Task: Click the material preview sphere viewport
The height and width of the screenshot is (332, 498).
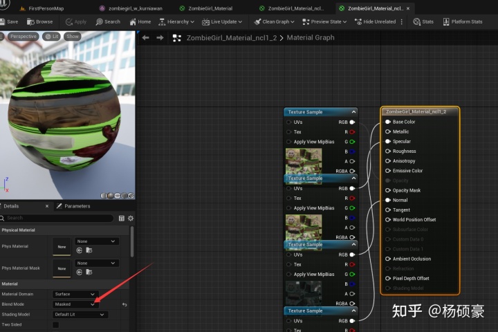Action: (x=64, y=115)
